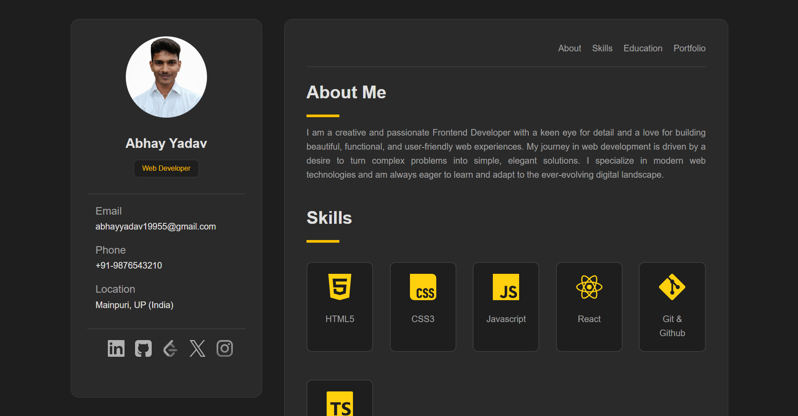Open the Instagram social icon
The width and height of the screenshot is (798, 416).
pos(224,348)
